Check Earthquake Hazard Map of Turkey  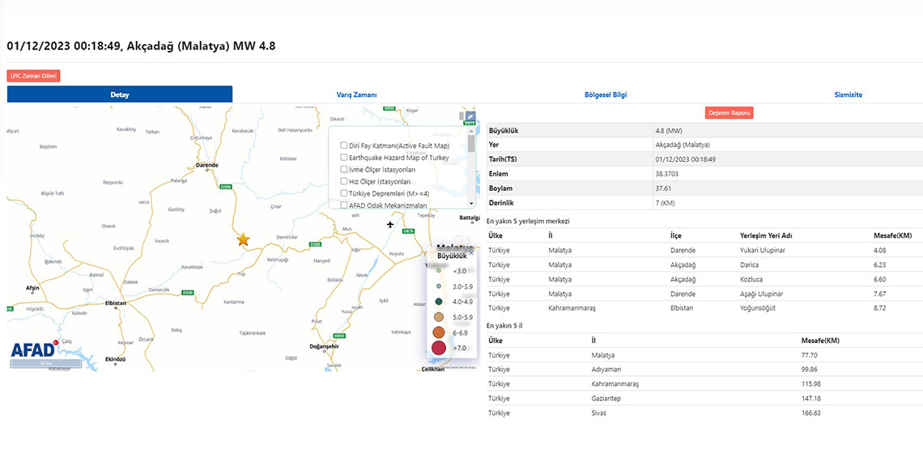[x=344, y=158]
